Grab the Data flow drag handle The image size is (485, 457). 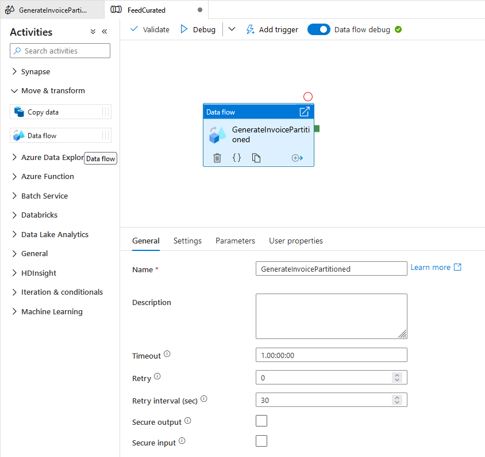click(106, 135)
